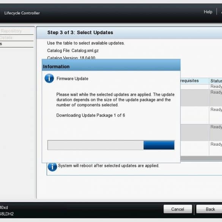Click the 'Firmware Update' label in dialog
This screenshot has height=222, width=222.
[72, 79]
